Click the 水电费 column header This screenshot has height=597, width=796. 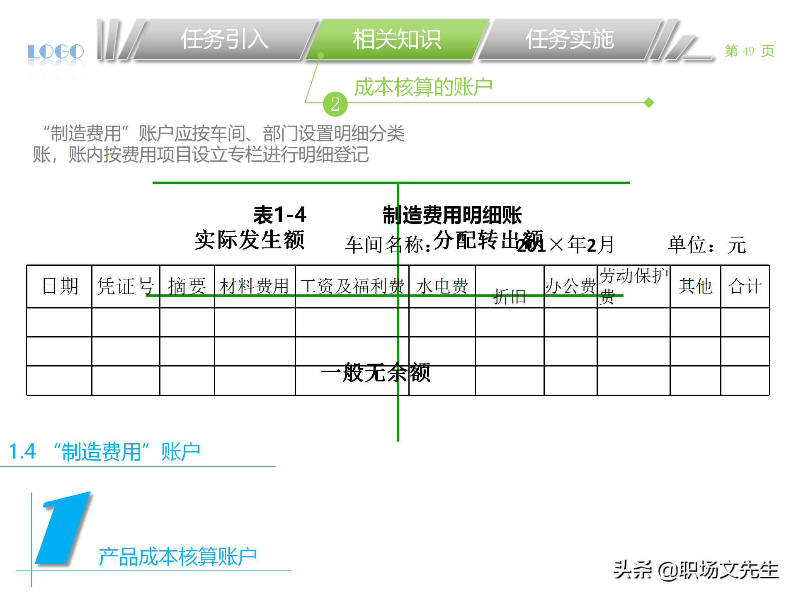442,286
